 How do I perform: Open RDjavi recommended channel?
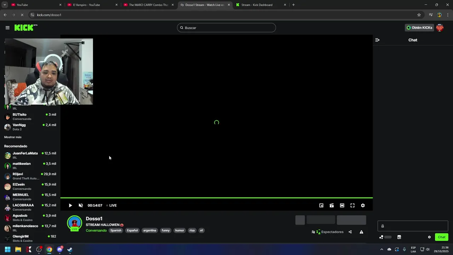30,176
